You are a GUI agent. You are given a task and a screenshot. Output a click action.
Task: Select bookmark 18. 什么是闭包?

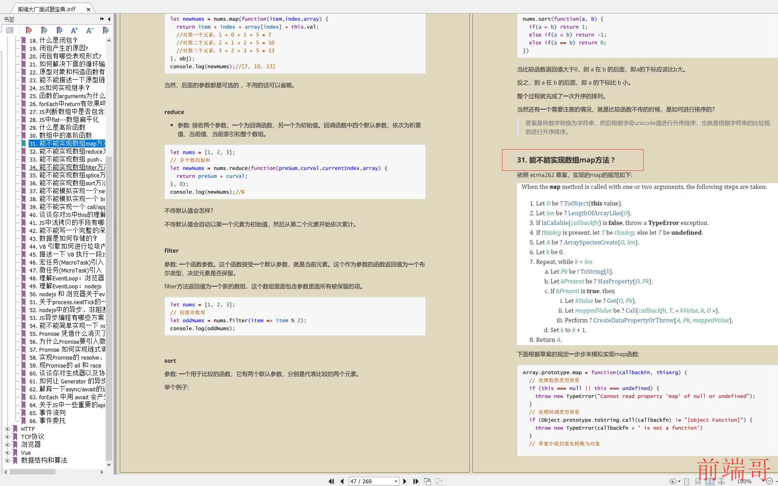coord(53,40)
